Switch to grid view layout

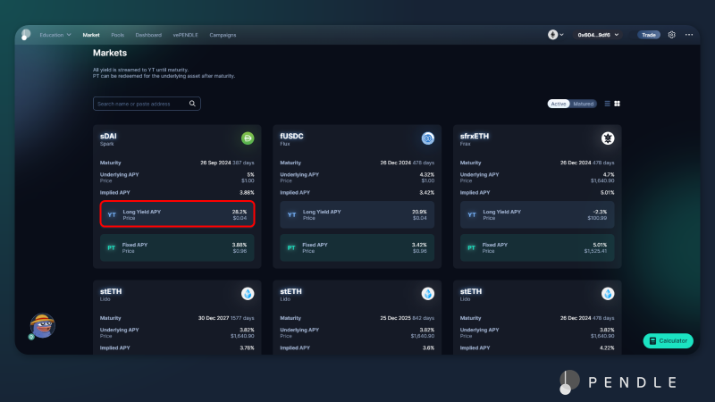pos(618,104)
